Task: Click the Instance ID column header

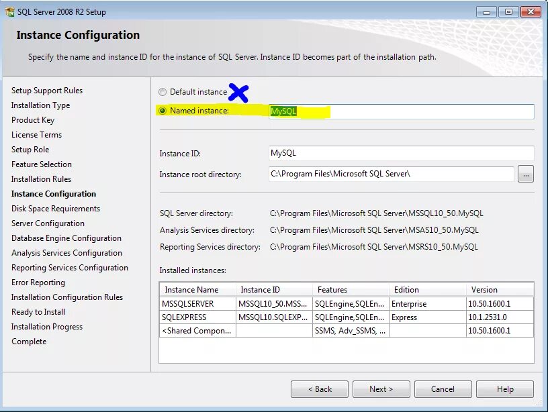Action: (275, 290)
